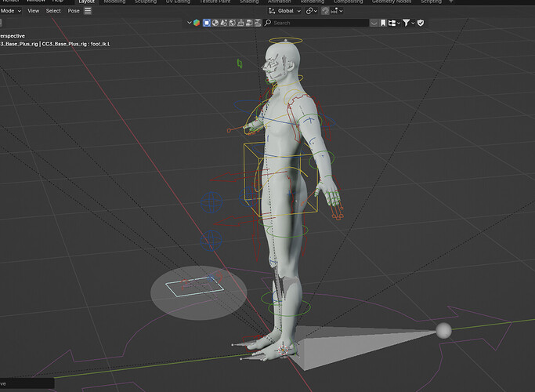Select the yellow halo head control

pos(286,41)
